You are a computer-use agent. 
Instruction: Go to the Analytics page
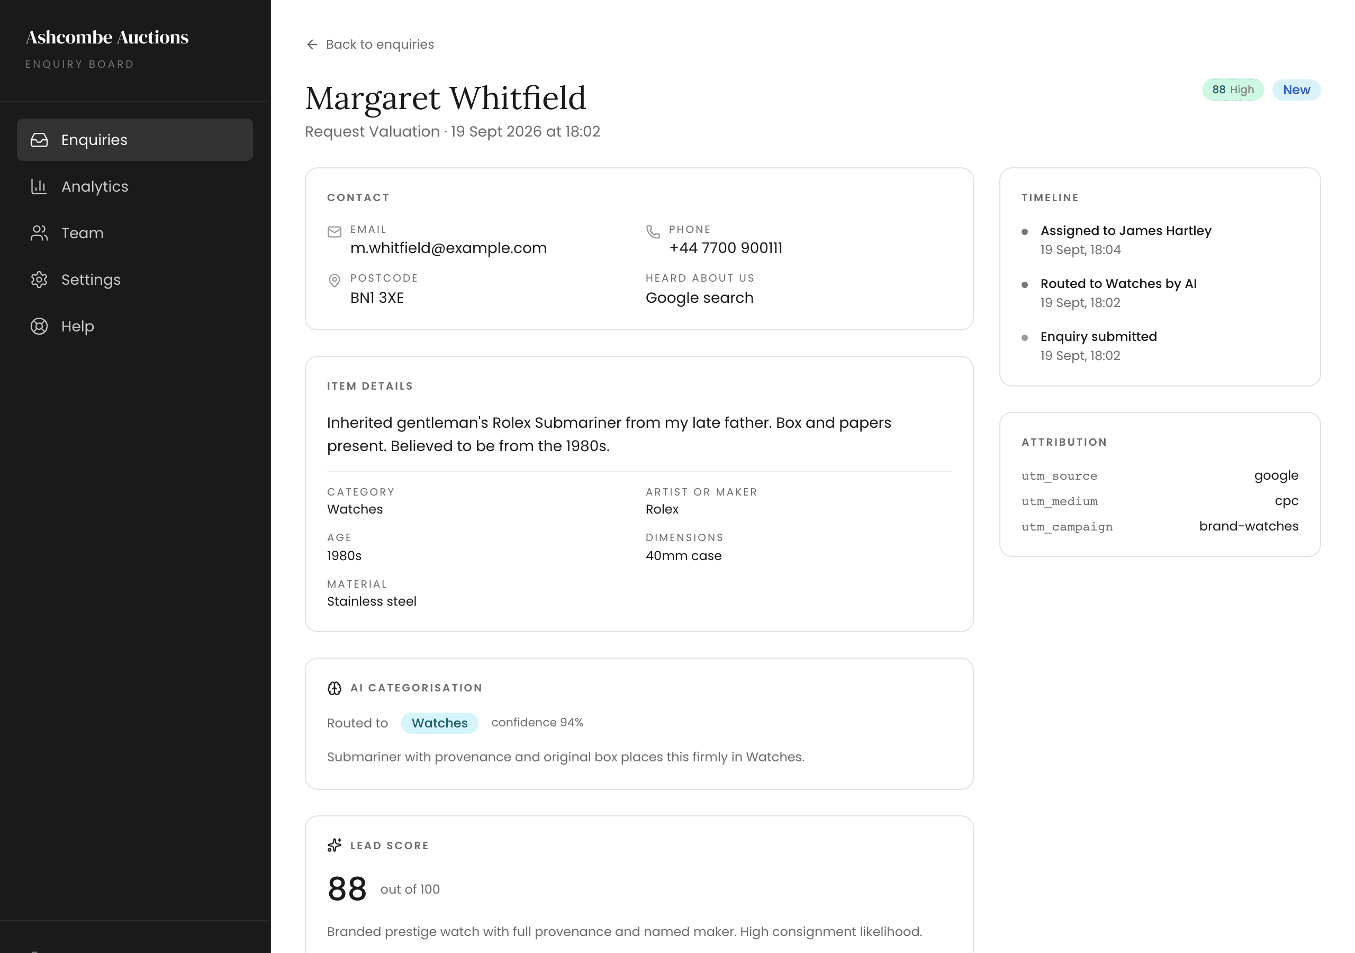[134, 186]
